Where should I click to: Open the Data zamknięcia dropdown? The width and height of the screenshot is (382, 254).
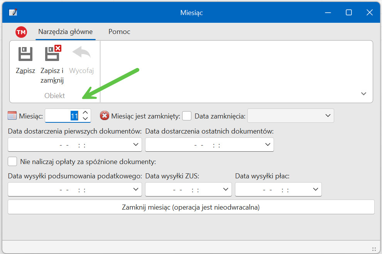pyautogui.click(x=328, y=115)
